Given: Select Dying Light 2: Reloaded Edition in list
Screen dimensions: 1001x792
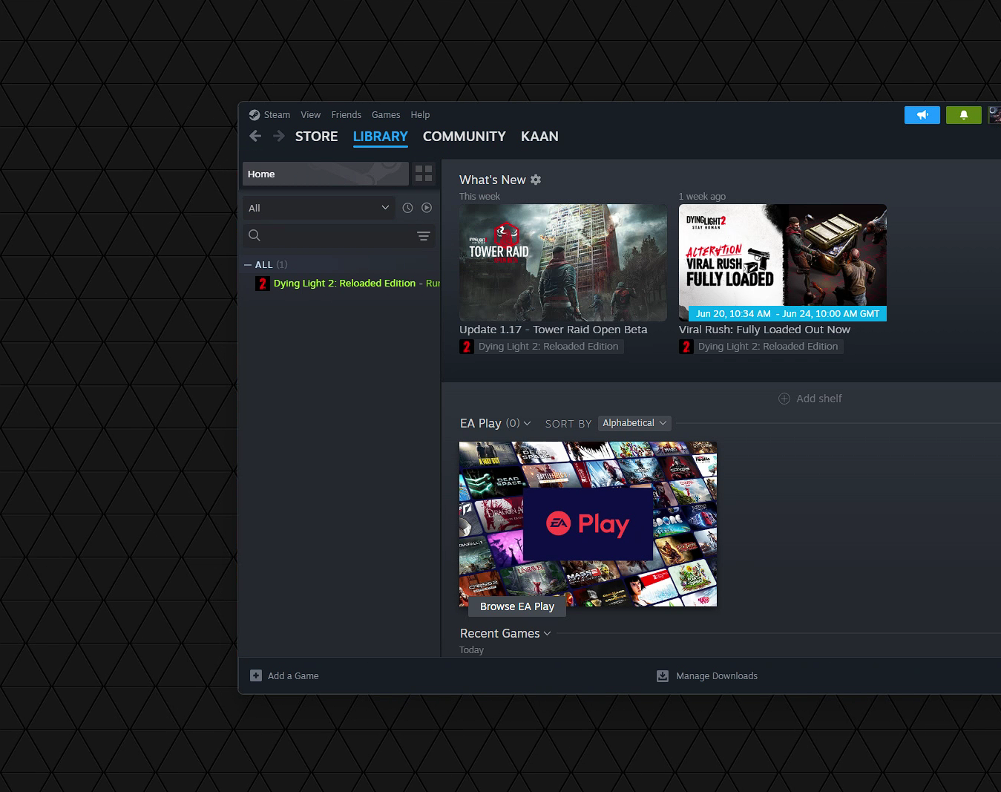Looking at the screenshot, I should coord(347,284).
